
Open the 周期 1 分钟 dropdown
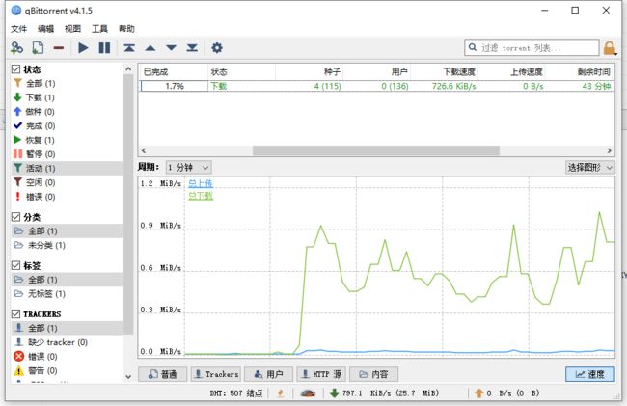(188, 167)
